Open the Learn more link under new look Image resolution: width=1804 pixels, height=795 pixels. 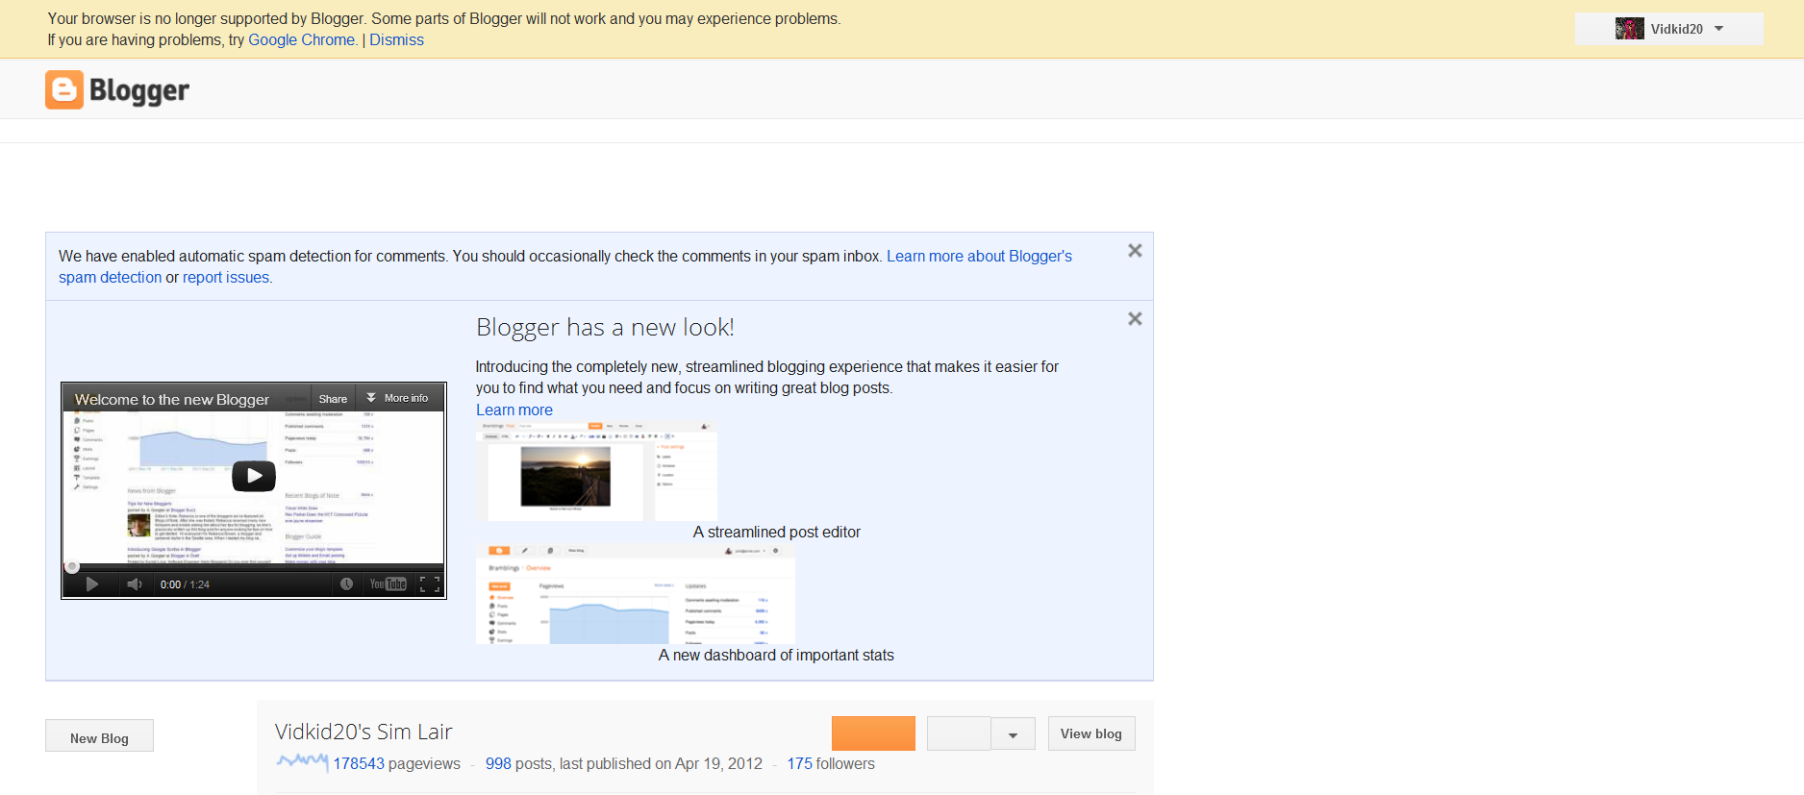[x=514, y=410]
